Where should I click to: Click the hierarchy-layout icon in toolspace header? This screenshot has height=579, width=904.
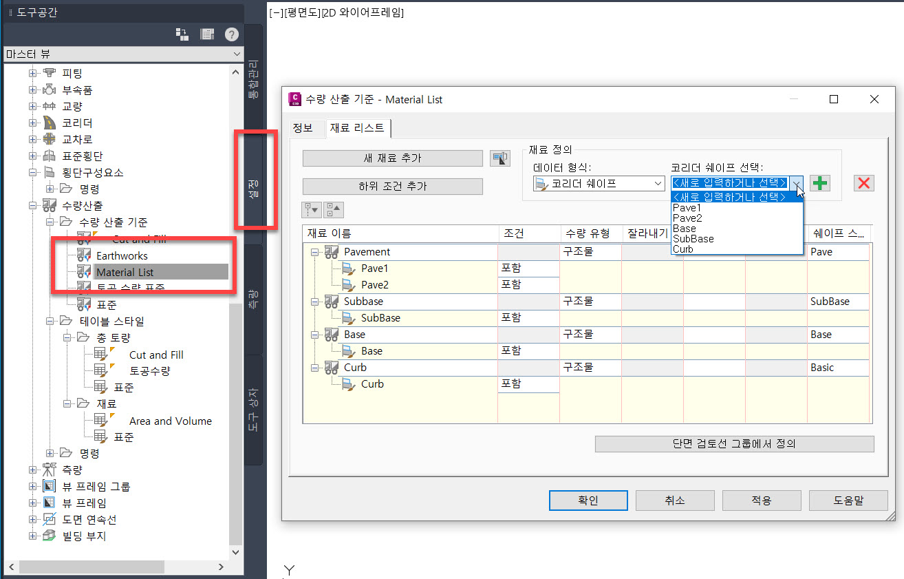pos(182,34)
